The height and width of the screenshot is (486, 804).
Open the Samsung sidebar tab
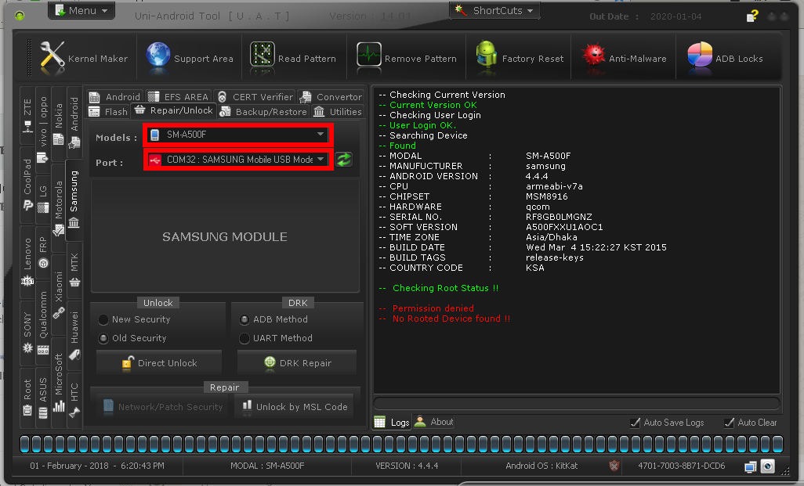[x=74, y=199]
